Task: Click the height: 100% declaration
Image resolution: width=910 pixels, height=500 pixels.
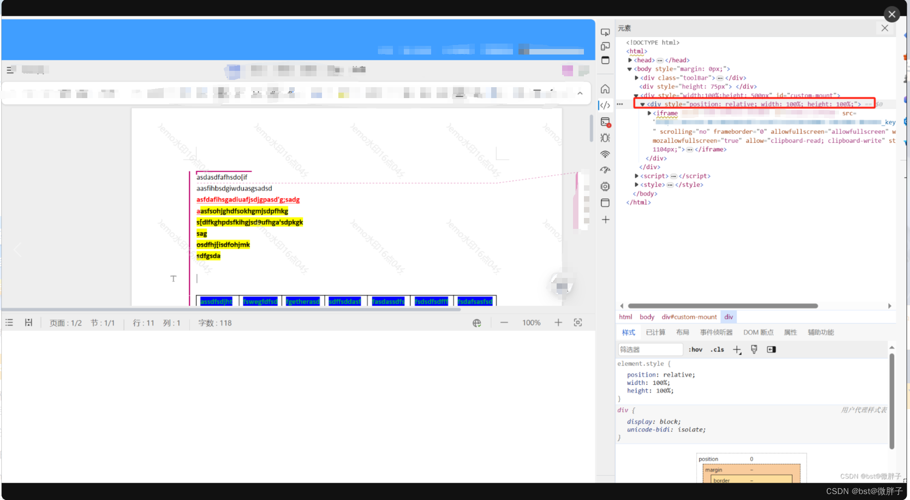Action: (650, 391)
